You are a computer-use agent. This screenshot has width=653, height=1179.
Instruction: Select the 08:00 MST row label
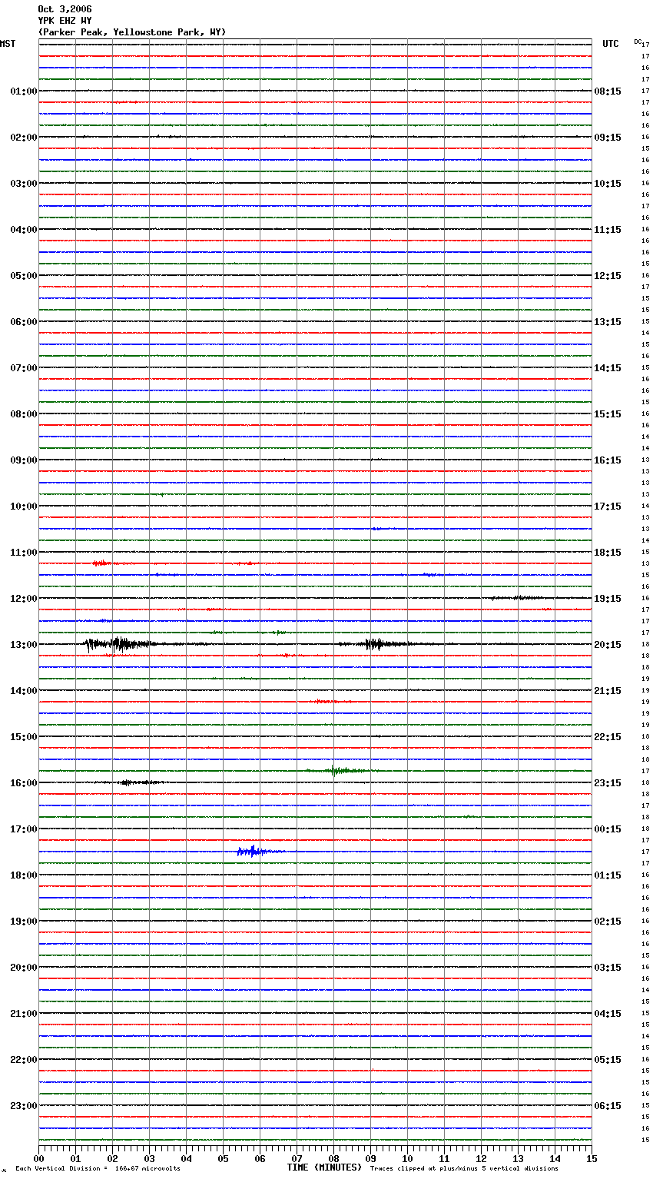coord(24,414)
